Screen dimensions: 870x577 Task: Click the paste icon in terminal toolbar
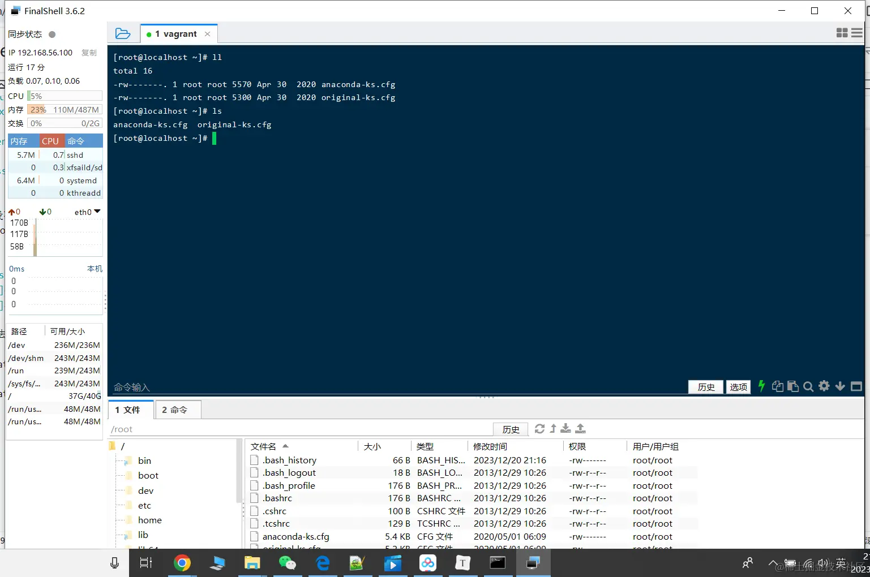pos(793,386)
